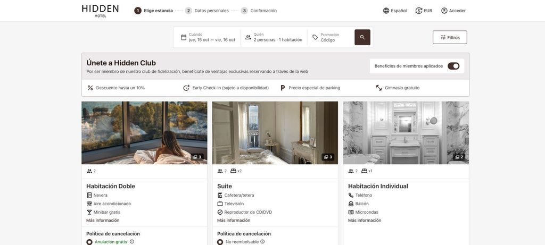545x245 pixels.
Task: Click the photo gallery counter on Suite image
Action: 328,157
